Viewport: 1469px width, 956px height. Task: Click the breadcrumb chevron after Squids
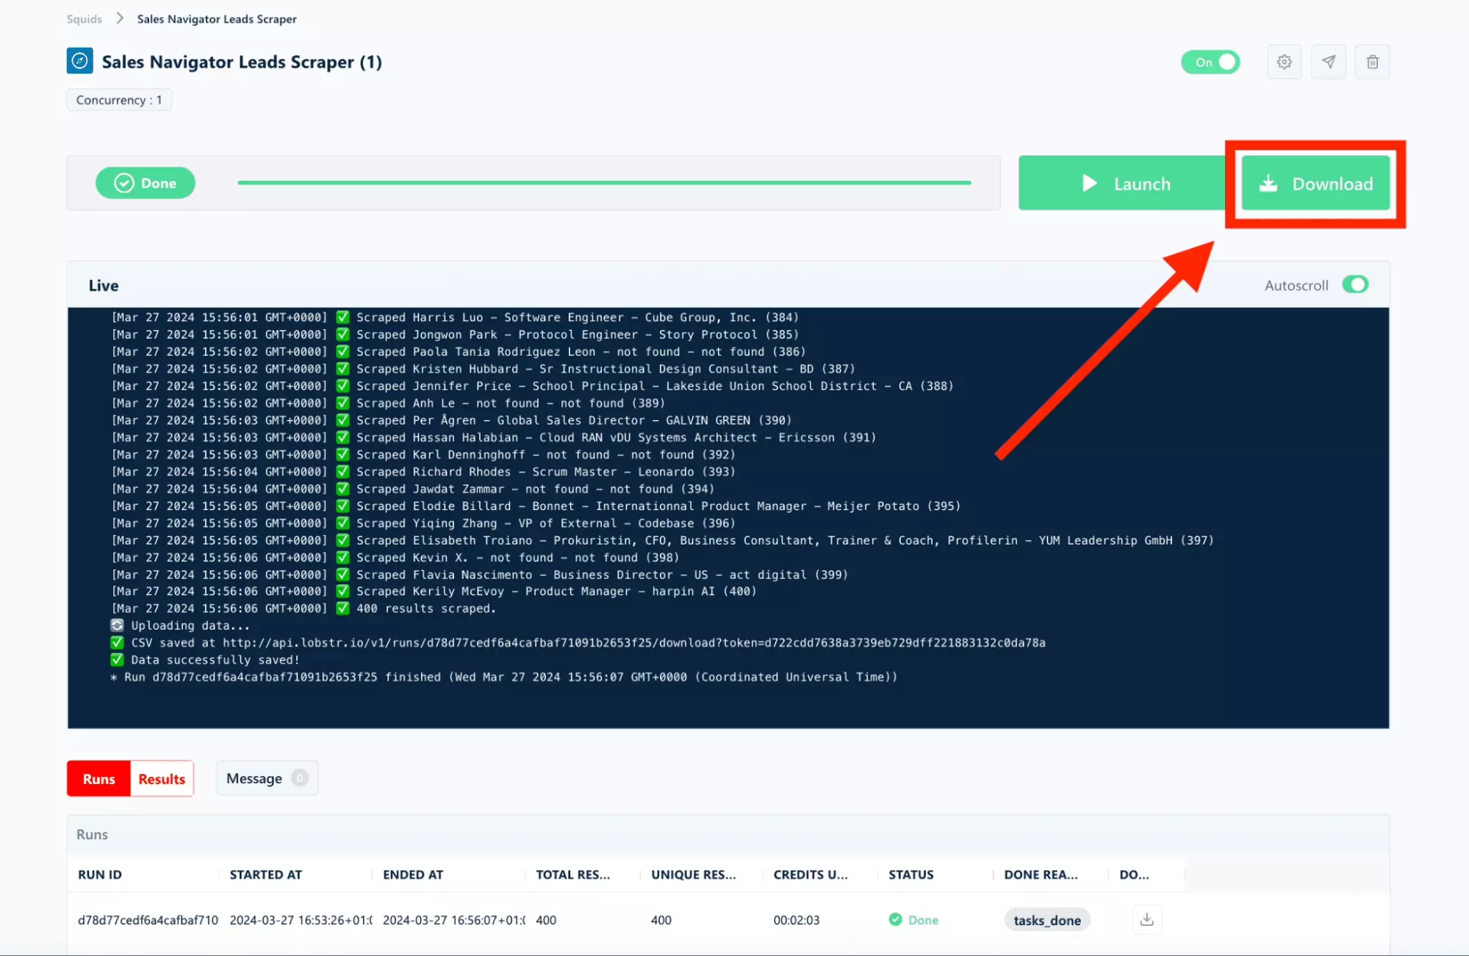pyautogui.click(x=120, y=18)
